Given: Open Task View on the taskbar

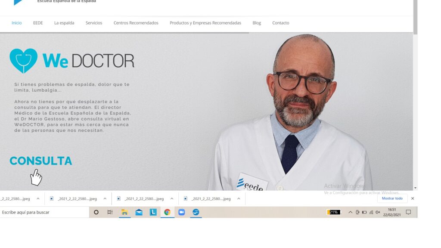Looking at the screenshot, I should click(110, 212).
